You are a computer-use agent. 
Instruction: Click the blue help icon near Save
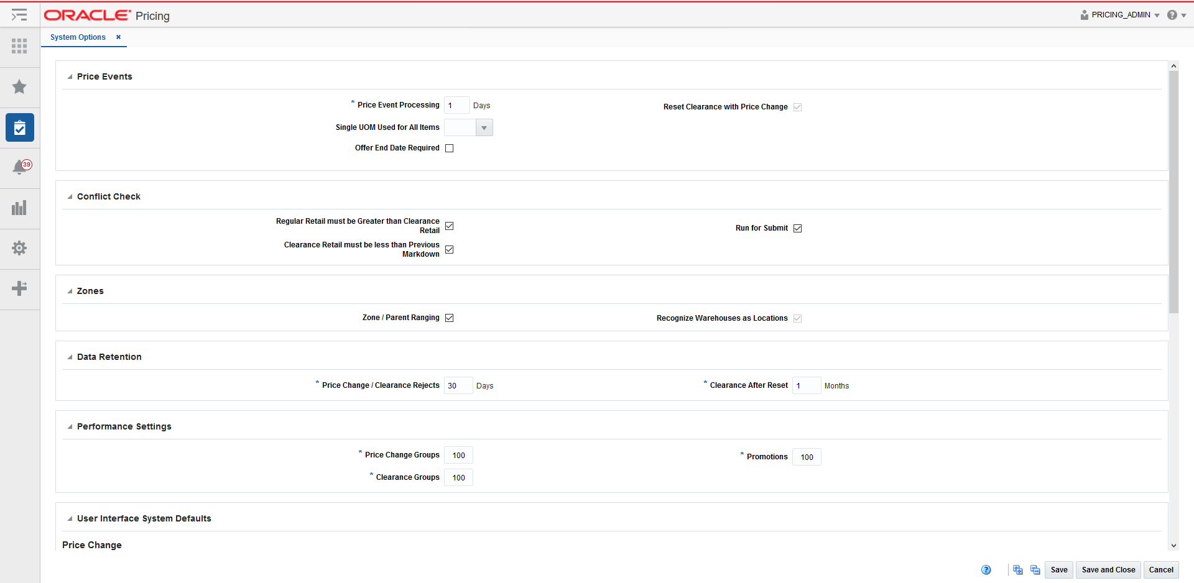pos(986,570)
